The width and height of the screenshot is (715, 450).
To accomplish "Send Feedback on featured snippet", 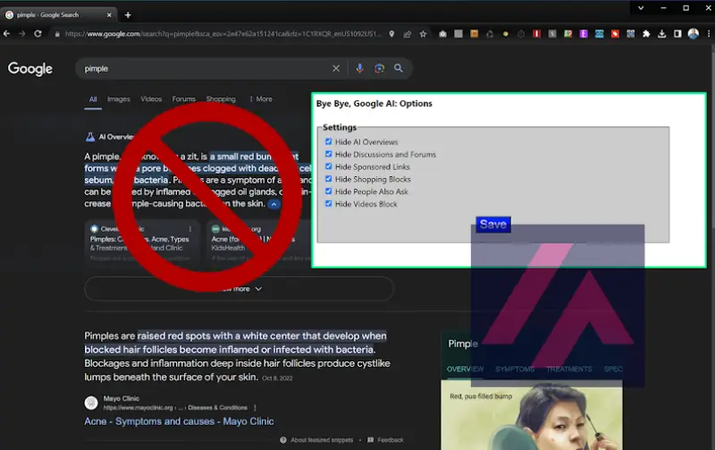I will tap(385, 440).
